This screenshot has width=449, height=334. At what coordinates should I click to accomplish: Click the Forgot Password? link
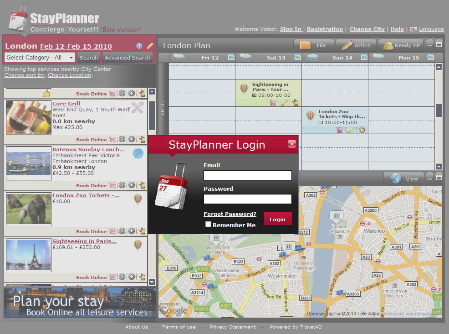click(x=230, y=214)
